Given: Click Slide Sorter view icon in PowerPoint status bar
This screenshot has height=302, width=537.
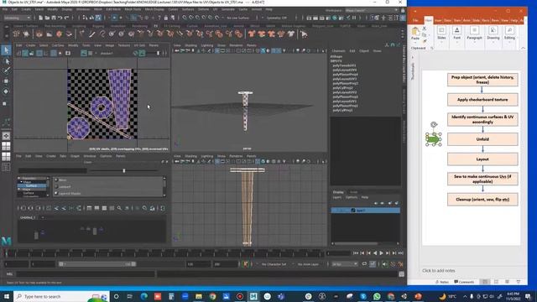Looking at the screenshot, I should [x=496, y=282].
